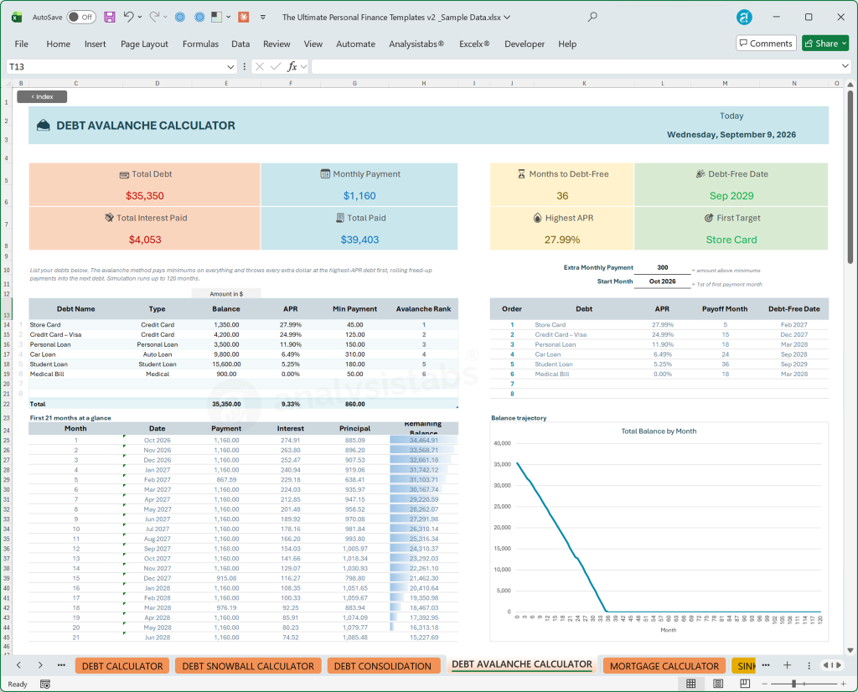858x692 pixels.
Task: Click the zoom out minus button
Action: click(x=765, y=684)
